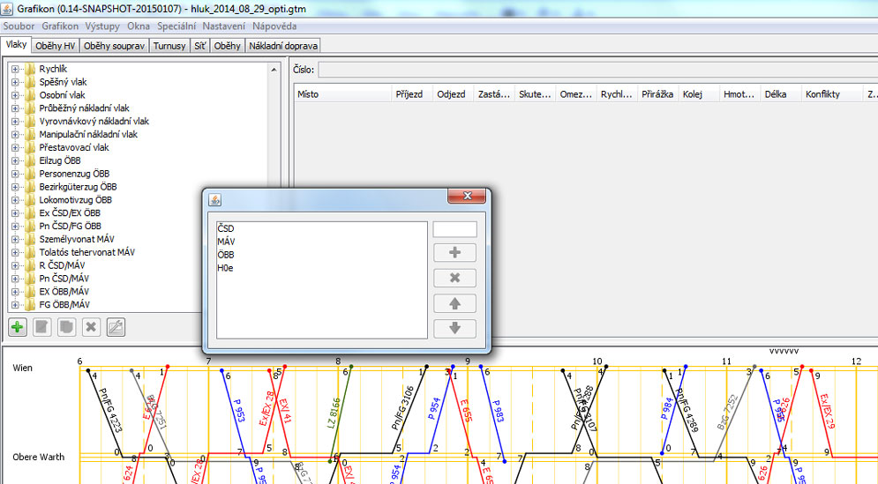Image resolution: width=878 pixels, height=484 pixels.
Task: Expand the Manipulační nákladní vlak node
Action: [x=15, y=135]
